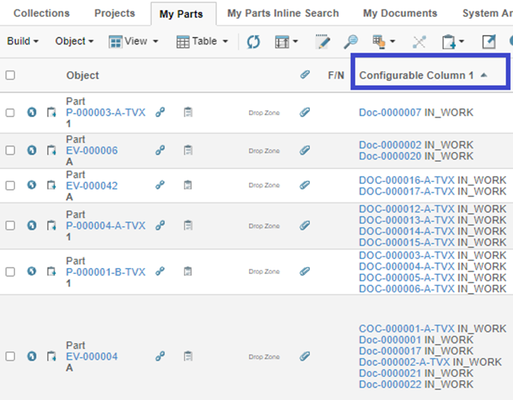
Task: Click the Drop Zone for EV-000006
Action: (264, 151)
